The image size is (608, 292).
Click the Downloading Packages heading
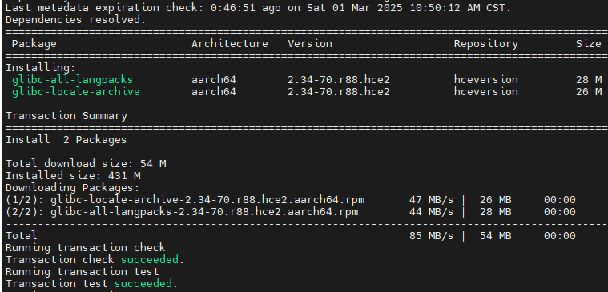pos(73,188)
